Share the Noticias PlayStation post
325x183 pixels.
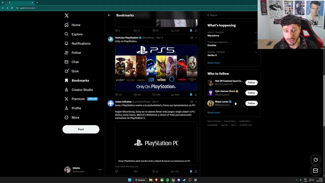196,95
